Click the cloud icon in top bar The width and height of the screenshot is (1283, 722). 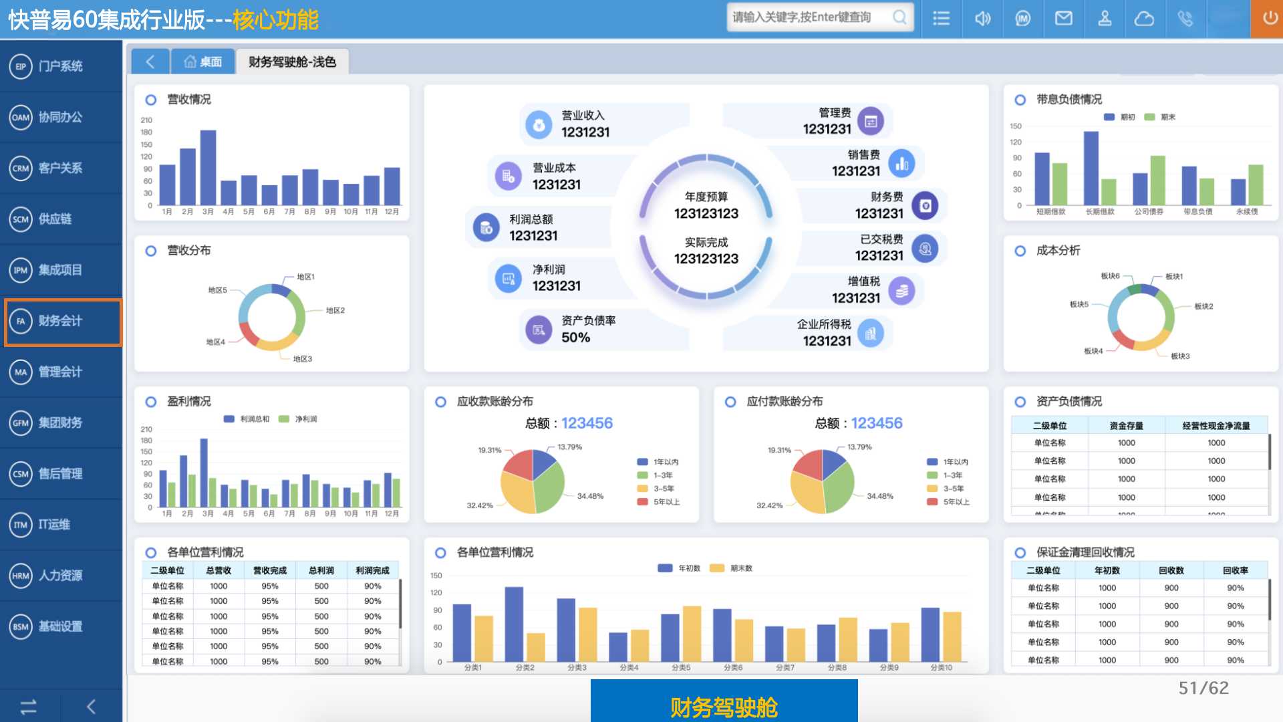pos(1144,18)
